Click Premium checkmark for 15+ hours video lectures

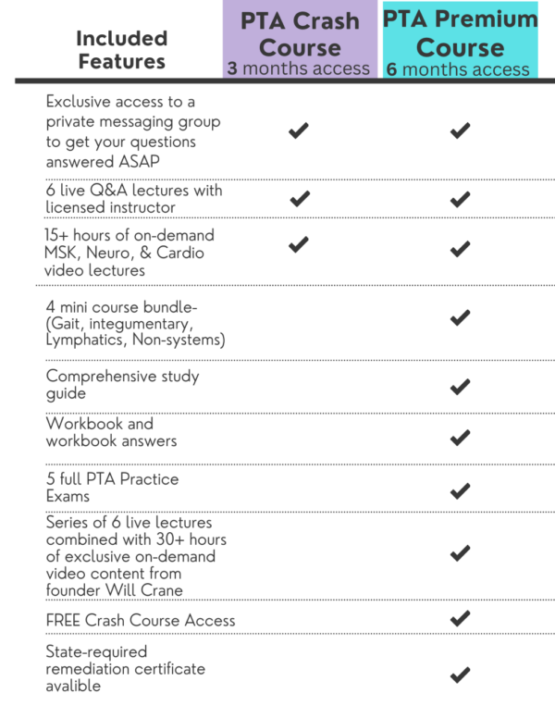tap(460, 247)
